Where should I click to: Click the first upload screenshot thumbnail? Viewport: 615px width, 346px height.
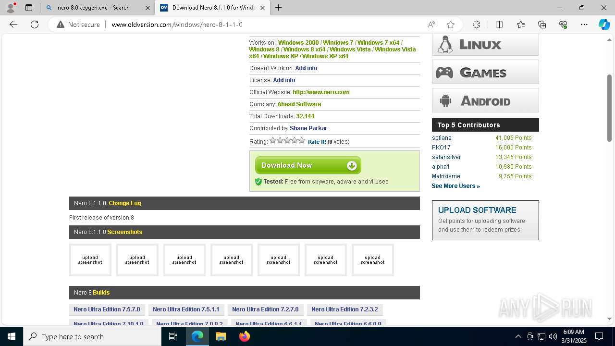pyautogui.click(x=90, y=260)
